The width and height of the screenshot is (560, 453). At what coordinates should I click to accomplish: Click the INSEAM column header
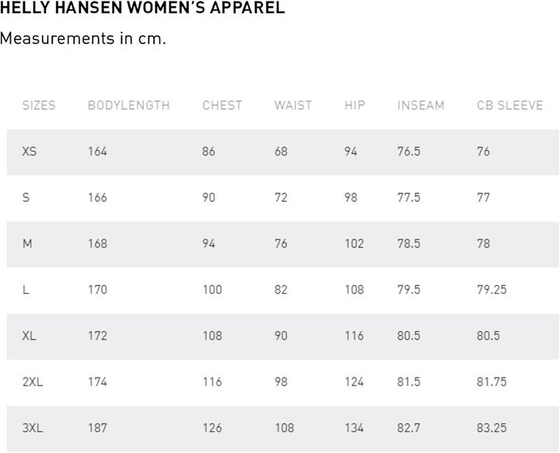421,106
